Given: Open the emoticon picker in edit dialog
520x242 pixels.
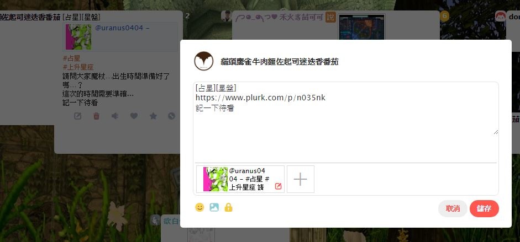Looking at the screenshot, I should (x=199, y=207).
